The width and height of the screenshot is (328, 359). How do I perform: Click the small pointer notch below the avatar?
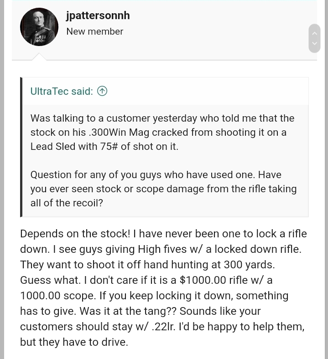click(x=39, y=57)
